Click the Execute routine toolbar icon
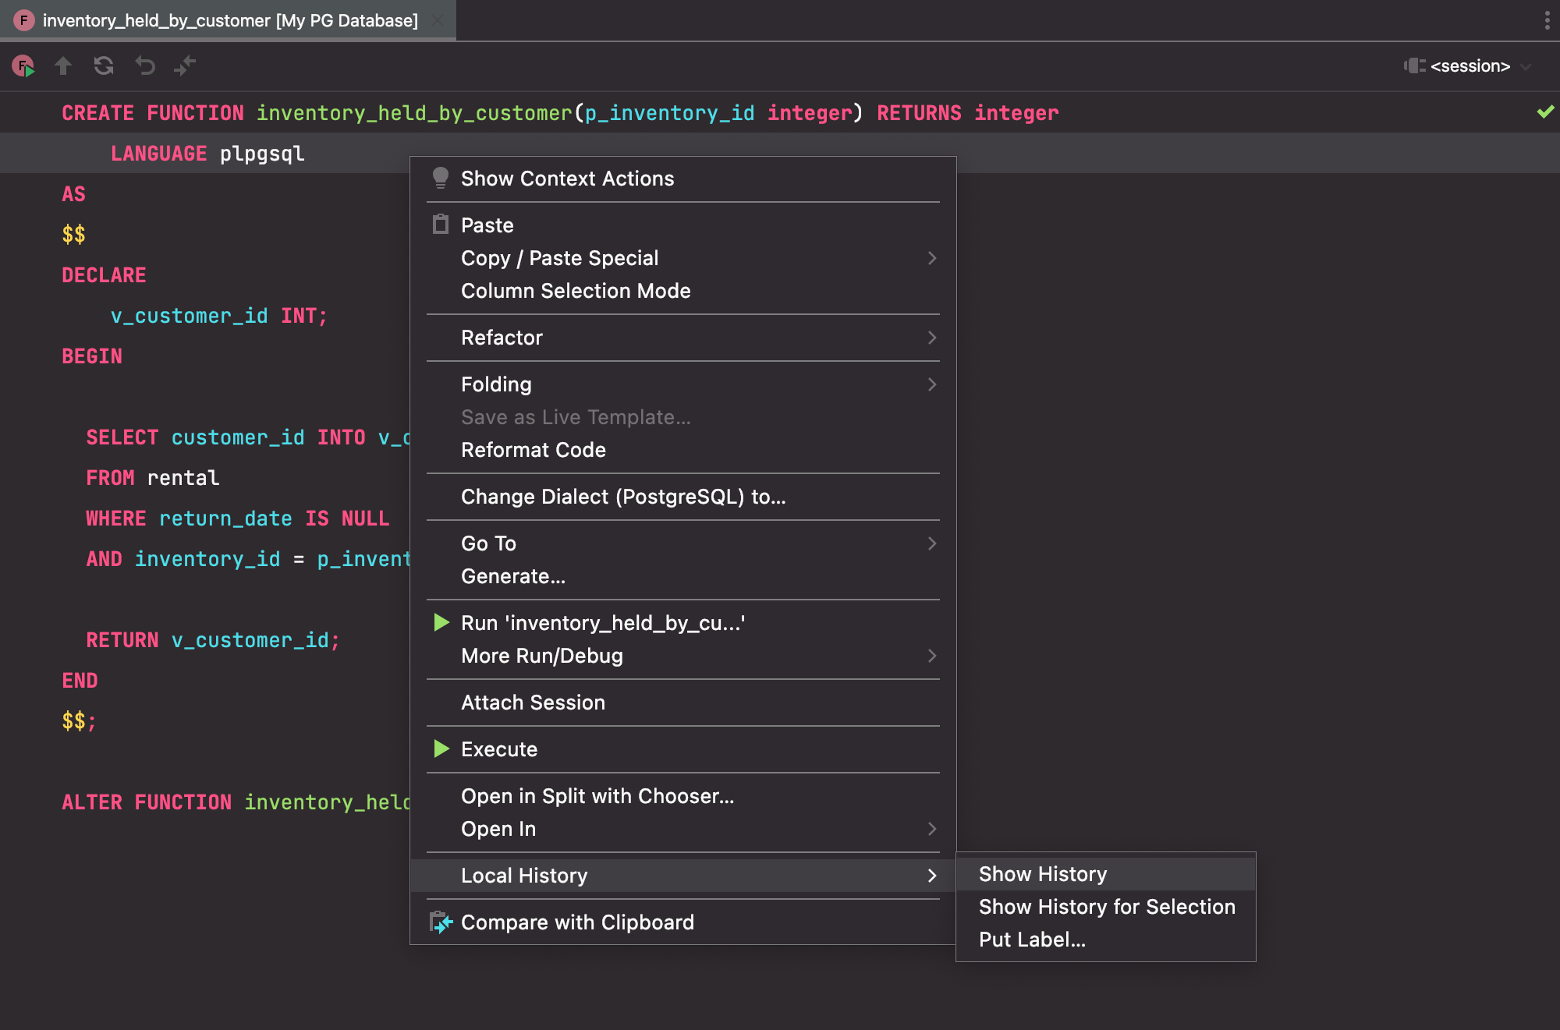Screen dimensions: 1560x1030 click(x=23, y=66)
